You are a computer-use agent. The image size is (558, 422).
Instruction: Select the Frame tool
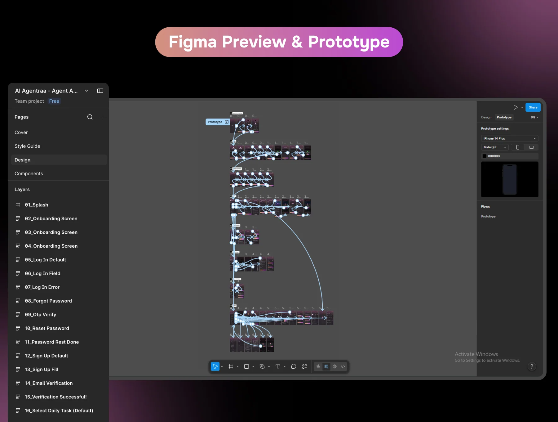[x=231, y=366]
